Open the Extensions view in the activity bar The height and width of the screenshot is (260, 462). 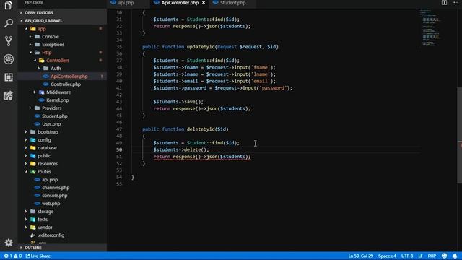[9, 77]
